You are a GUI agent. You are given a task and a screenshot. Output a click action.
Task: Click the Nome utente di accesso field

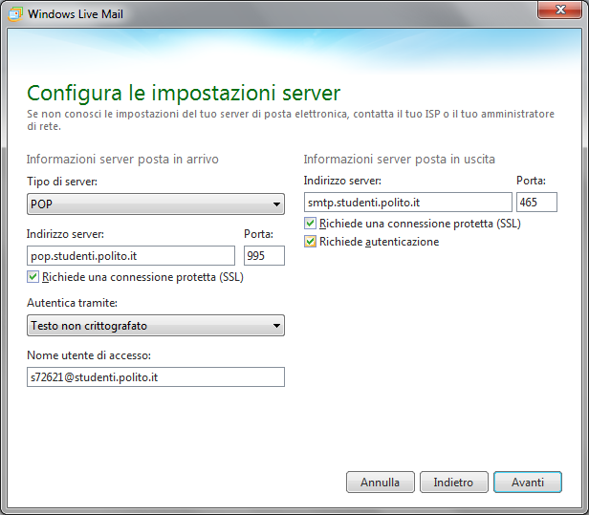pyautogui.click(x=156, y=377)
